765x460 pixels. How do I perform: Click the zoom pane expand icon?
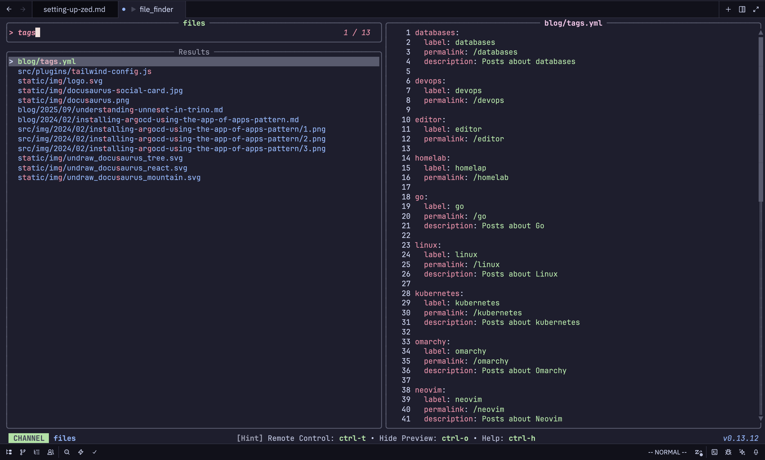(756, 9)
